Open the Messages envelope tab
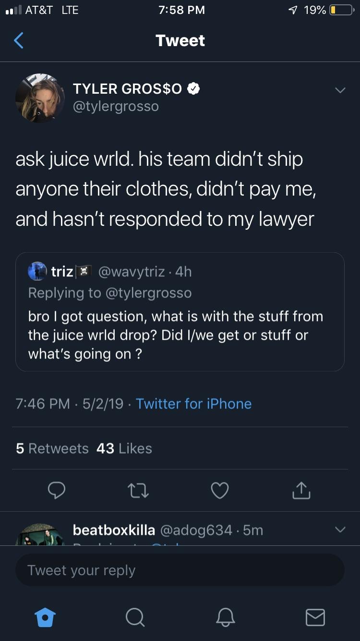360x641 pixels. [315, 617]
